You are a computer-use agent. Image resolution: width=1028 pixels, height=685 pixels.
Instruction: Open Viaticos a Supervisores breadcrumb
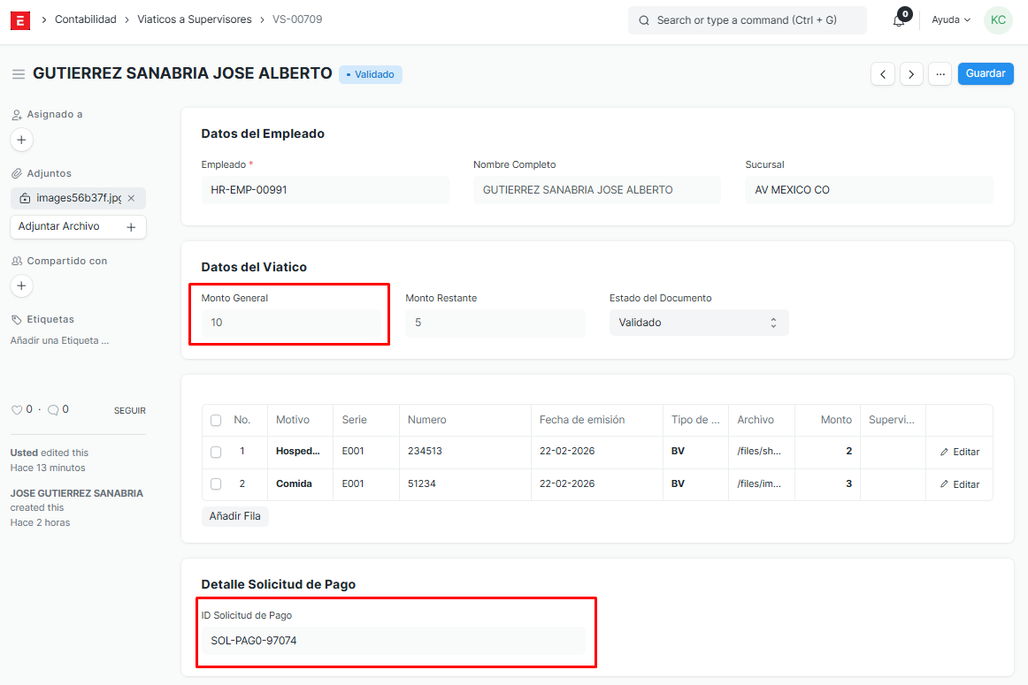195,19
